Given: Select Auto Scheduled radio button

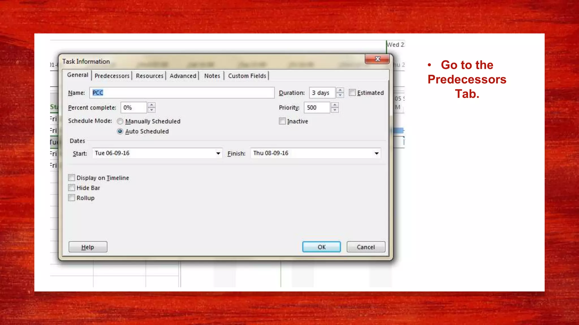Looking at the screenshot, I should click(120, 131).
